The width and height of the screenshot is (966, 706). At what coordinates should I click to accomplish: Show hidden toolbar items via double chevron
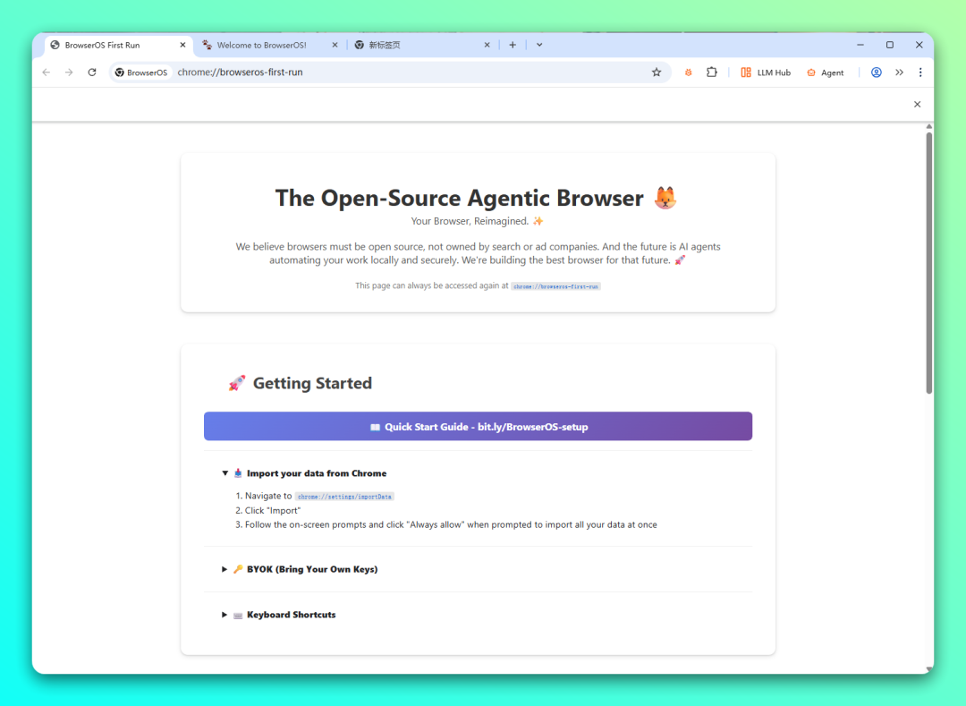(899, 72)
